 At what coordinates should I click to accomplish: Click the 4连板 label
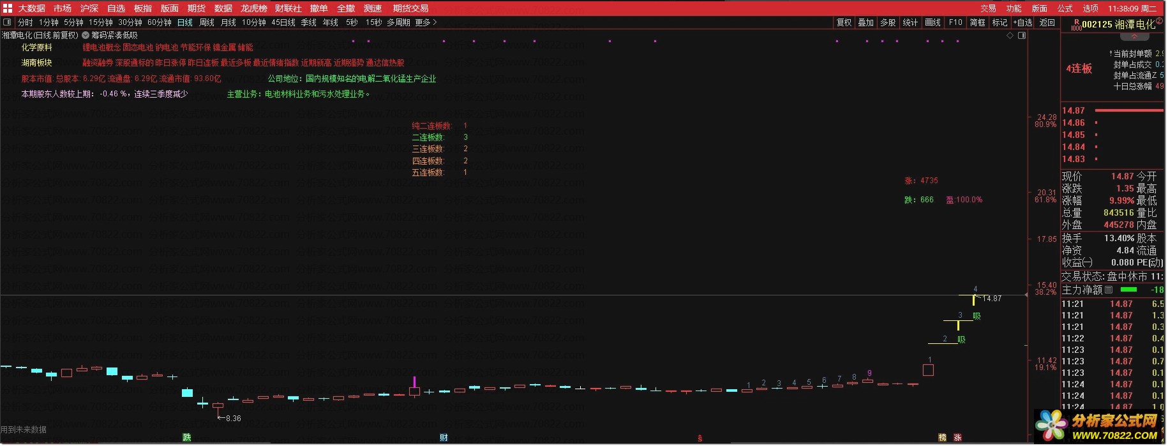pos(1079,68)
